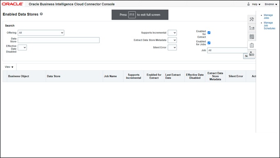Click the person icon next to Help
This screenshot has width=280, height=158.
coord(248,4)
